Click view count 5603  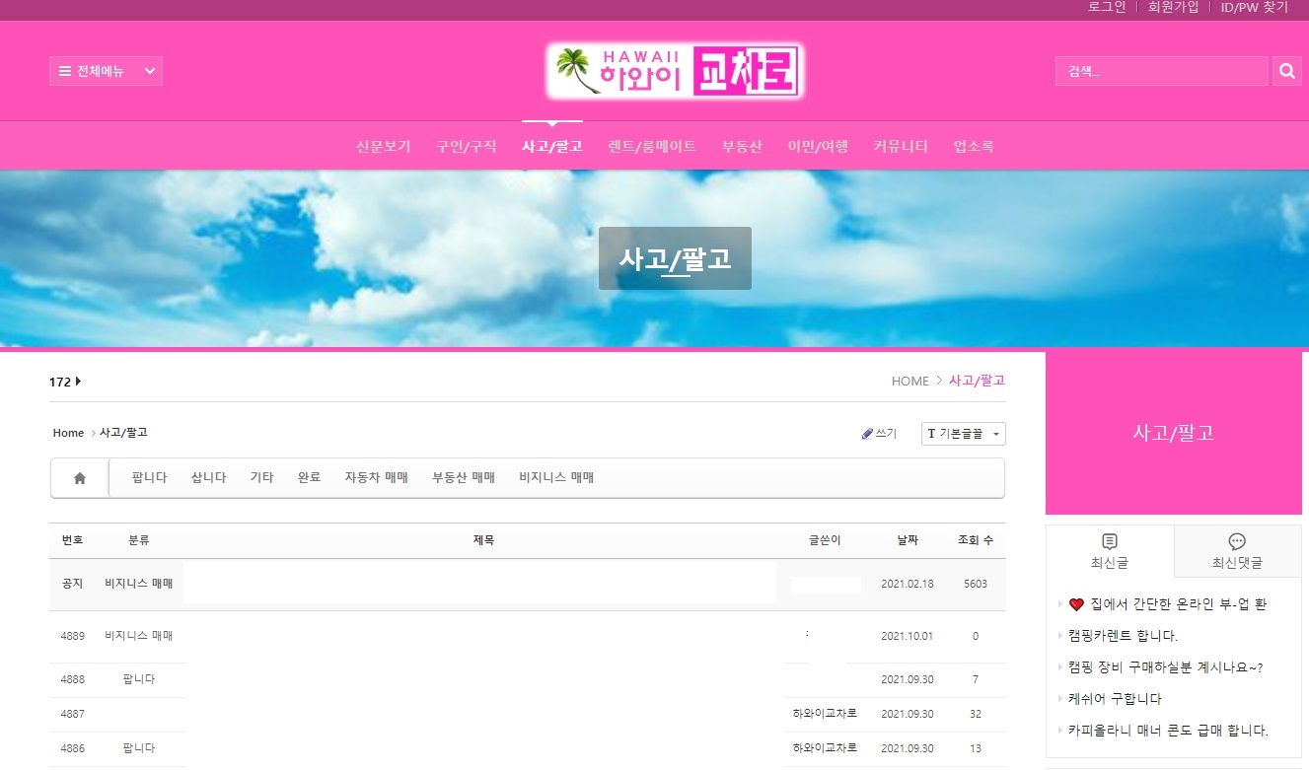coord(976,584)
